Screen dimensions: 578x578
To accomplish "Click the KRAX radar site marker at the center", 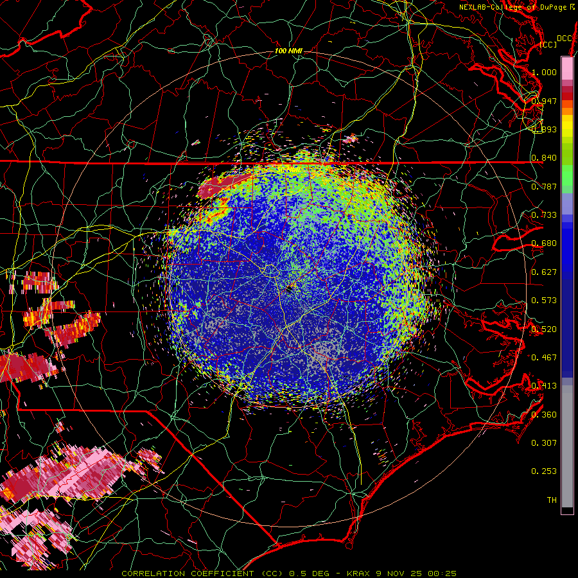I will tap(290, 290).
